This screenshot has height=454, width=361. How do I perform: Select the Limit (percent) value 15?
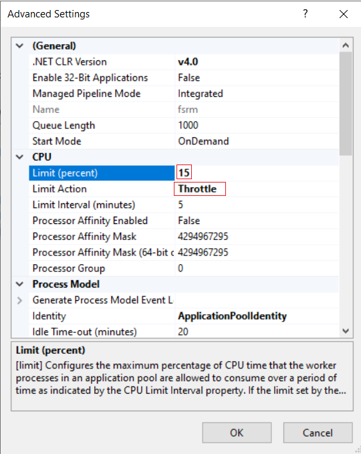[184, 173]
